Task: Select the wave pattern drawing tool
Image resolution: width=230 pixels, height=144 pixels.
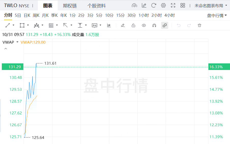Action: (x=37, y=25)
